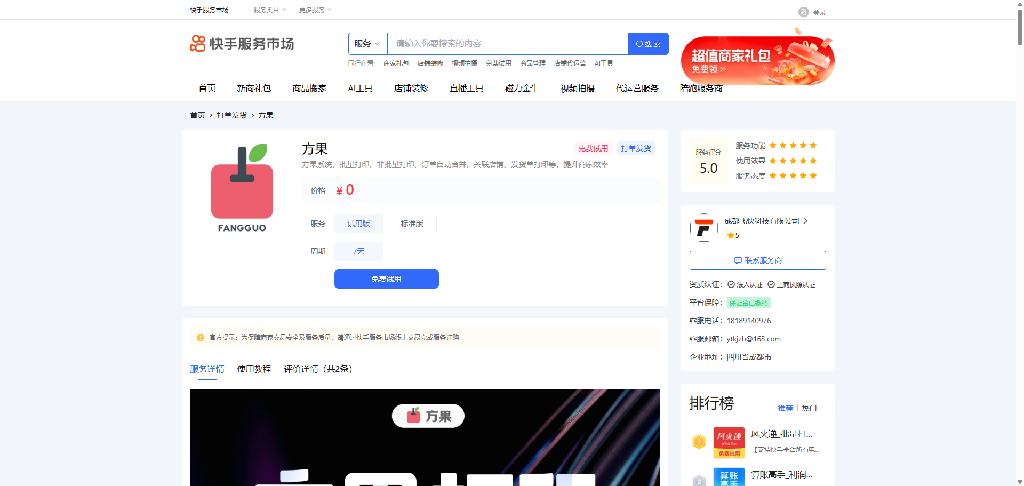
Task: Click the gold rank 1 badge
Action: tap(699, 442)
